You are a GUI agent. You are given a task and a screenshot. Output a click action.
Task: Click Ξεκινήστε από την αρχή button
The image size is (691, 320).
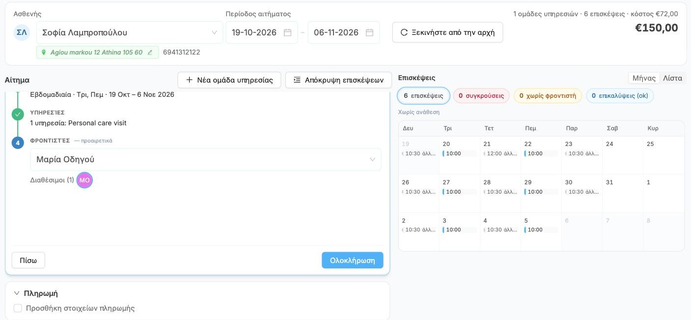[447, 32]
